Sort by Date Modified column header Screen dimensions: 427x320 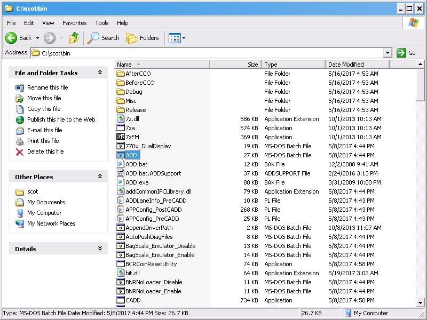click(357, 65)
